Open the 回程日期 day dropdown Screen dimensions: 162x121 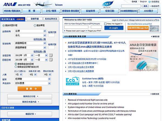41,60
